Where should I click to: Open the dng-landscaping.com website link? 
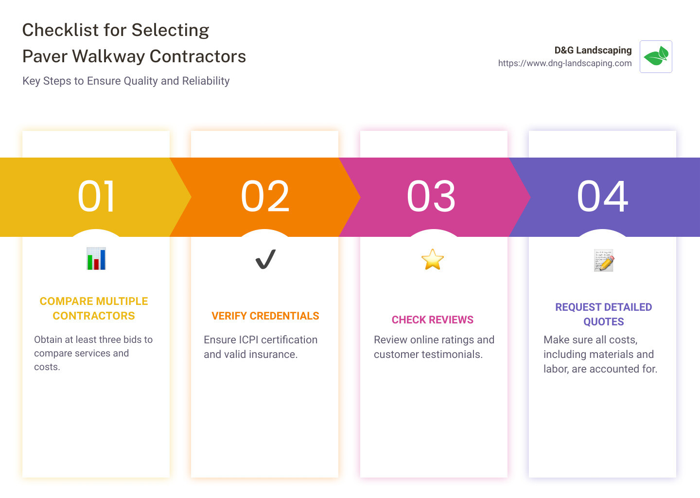pos(564,63)
